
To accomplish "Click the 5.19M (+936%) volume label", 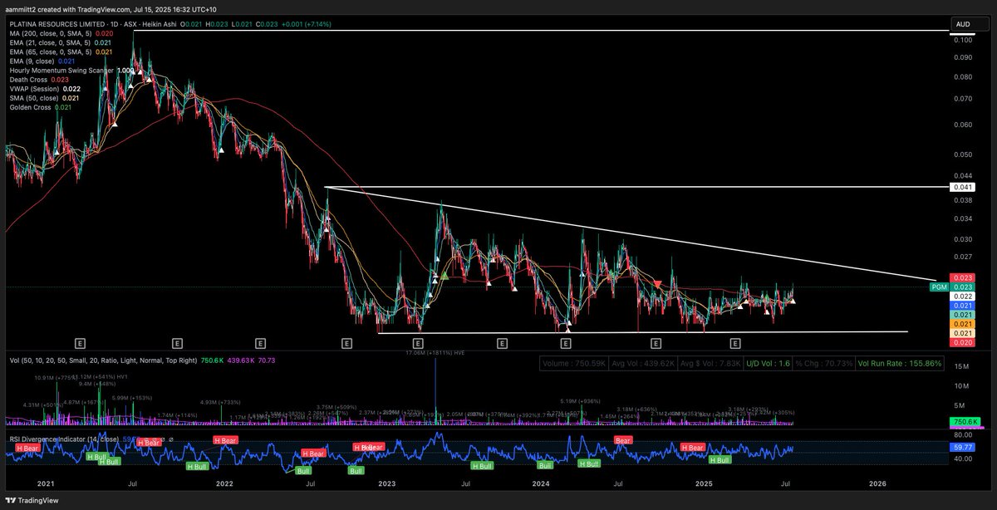I will click(x=580, y=400).
